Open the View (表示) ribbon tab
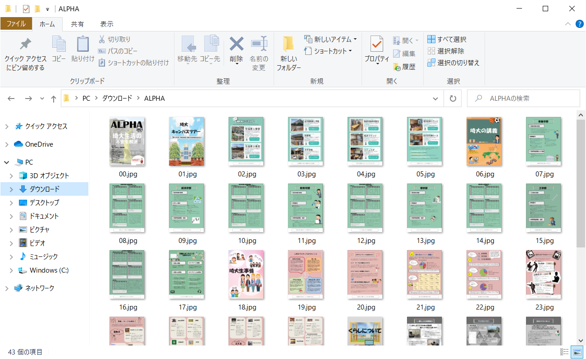 [106, 24]
